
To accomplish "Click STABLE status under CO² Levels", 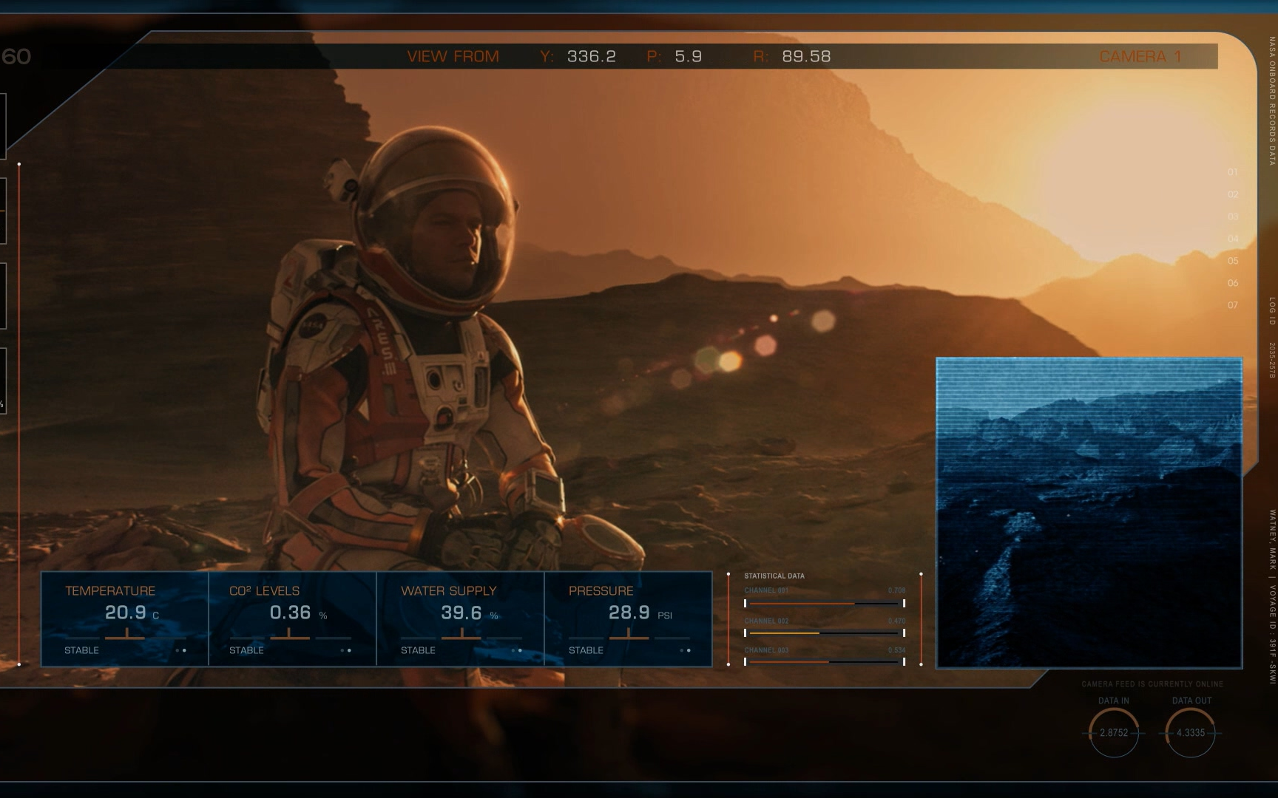I will pyautogui.click(x=246, y=650).
